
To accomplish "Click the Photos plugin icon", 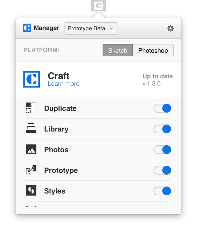I will pos(31,150).
